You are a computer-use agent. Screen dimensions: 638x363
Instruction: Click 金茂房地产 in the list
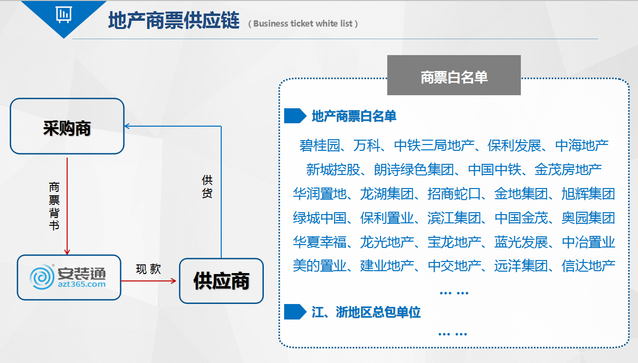click(568, 170)
